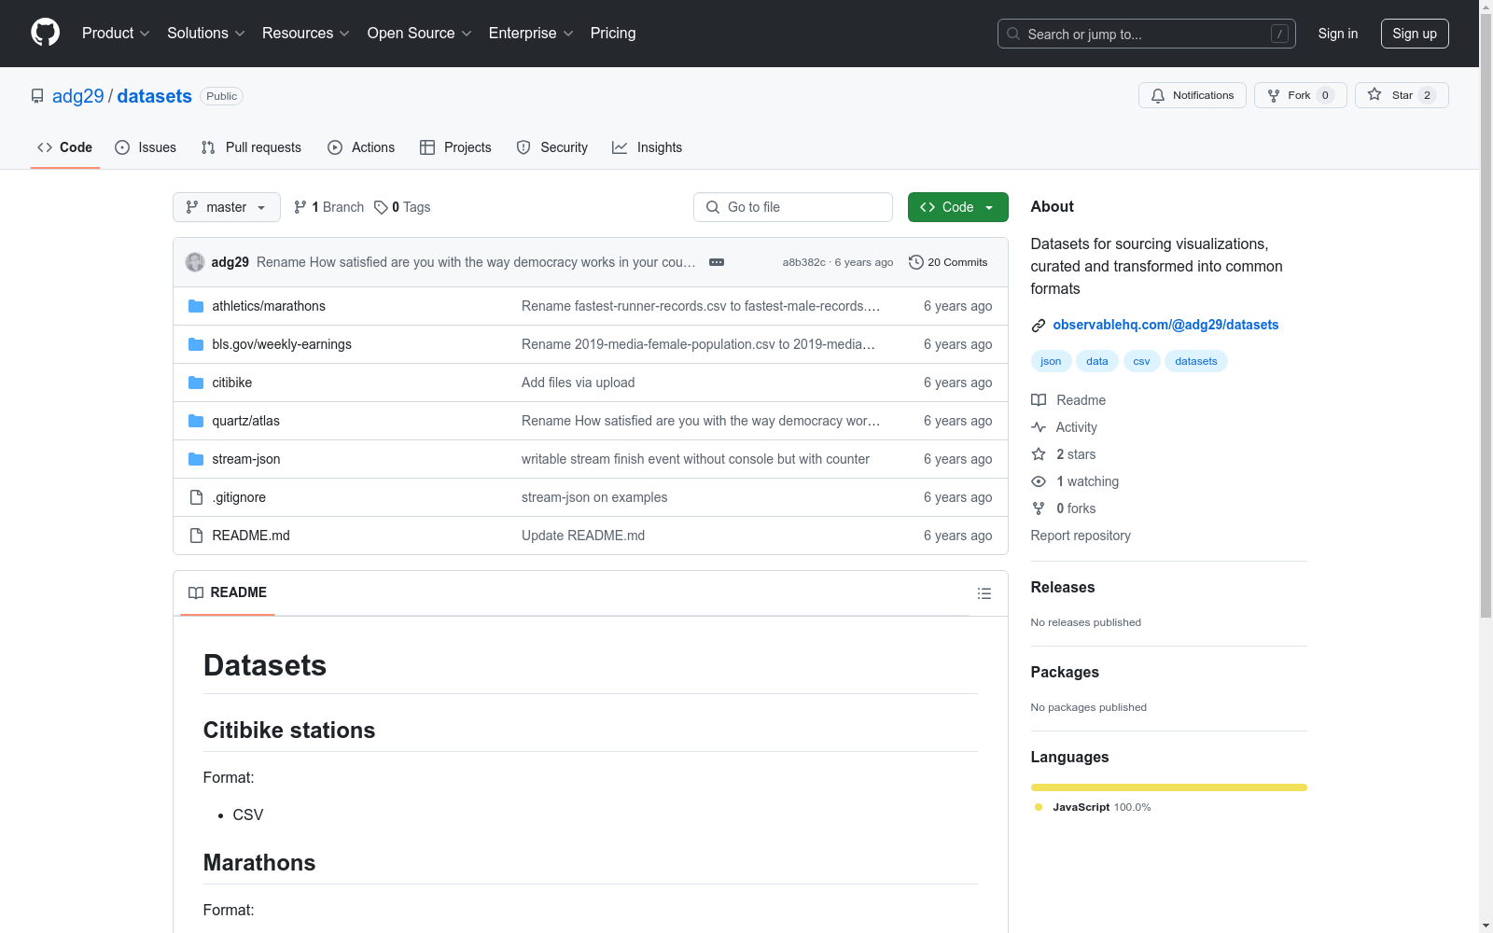Open the observablehq.com/@adg29/datasets link
Image resolution: width=1493 pixels, height=933 pixels.
pos(1165,325)
